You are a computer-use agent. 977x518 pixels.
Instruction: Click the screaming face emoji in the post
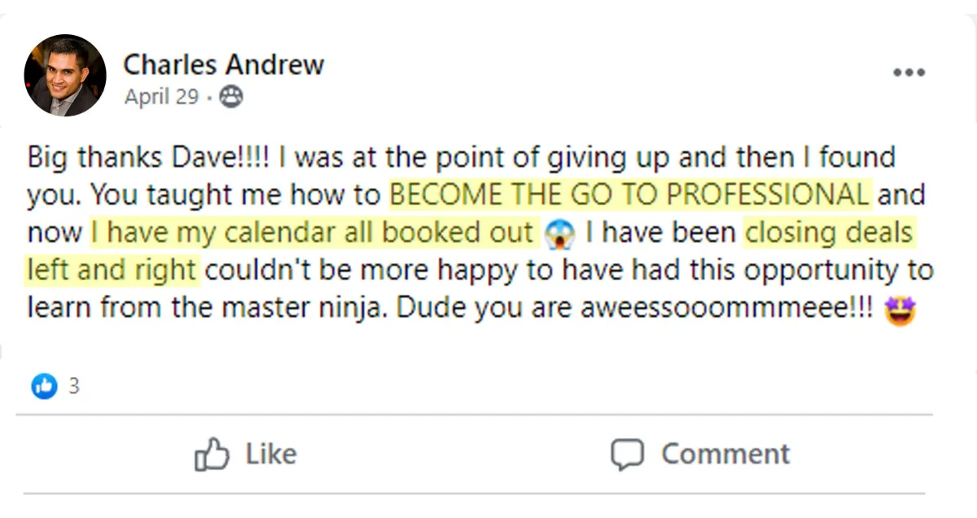tap(559, 235)
